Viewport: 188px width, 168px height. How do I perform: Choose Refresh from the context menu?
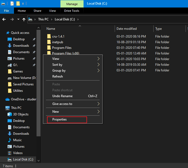pos(73,76)
